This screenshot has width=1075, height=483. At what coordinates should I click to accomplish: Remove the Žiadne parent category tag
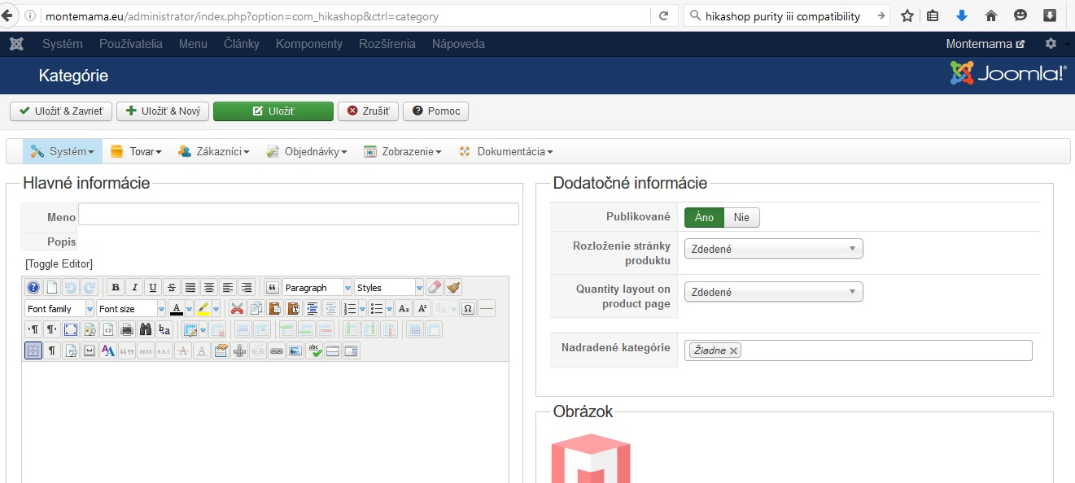tap(733, 350)
